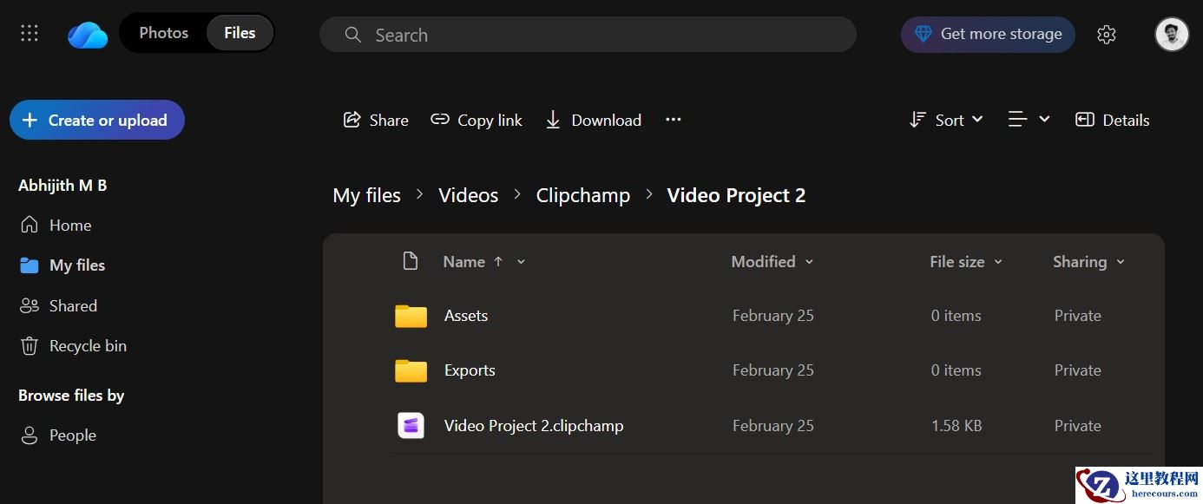Open the Assets folder icon
The height and width of the screenshot is (504, 1203).
[411, 316]
